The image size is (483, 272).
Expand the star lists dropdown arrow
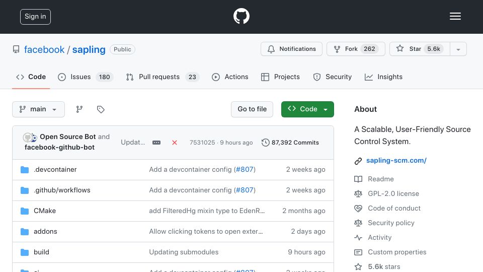(x=458, y=49)
